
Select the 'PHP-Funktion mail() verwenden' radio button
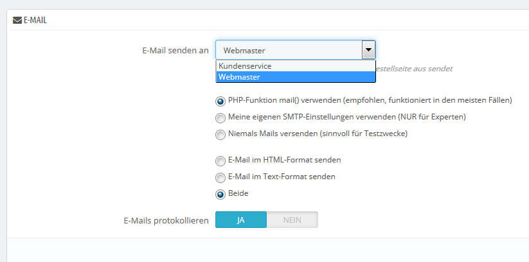click(x=220, y=101)
